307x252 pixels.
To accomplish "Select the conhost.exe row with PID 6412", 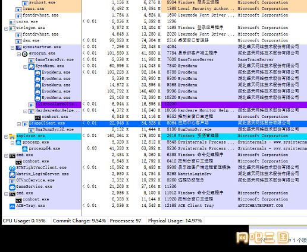I will click(x=154, y=161).
